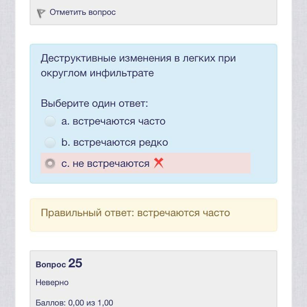Click the Вопрос 25 heading
Image resolution: width=307 pixels, height=307 pixels.
tap(59, 264)
